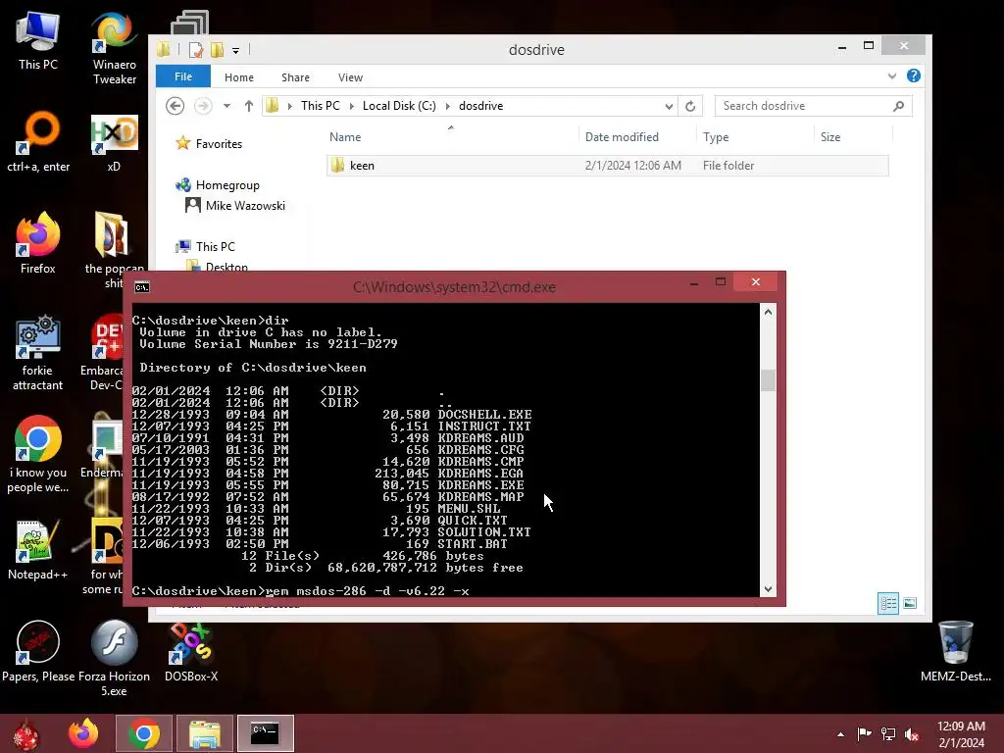Image resolution: width=1004 pixels, height=753 pixels.
Task: Open the network tray icon
Action: [x=888, y=734]
